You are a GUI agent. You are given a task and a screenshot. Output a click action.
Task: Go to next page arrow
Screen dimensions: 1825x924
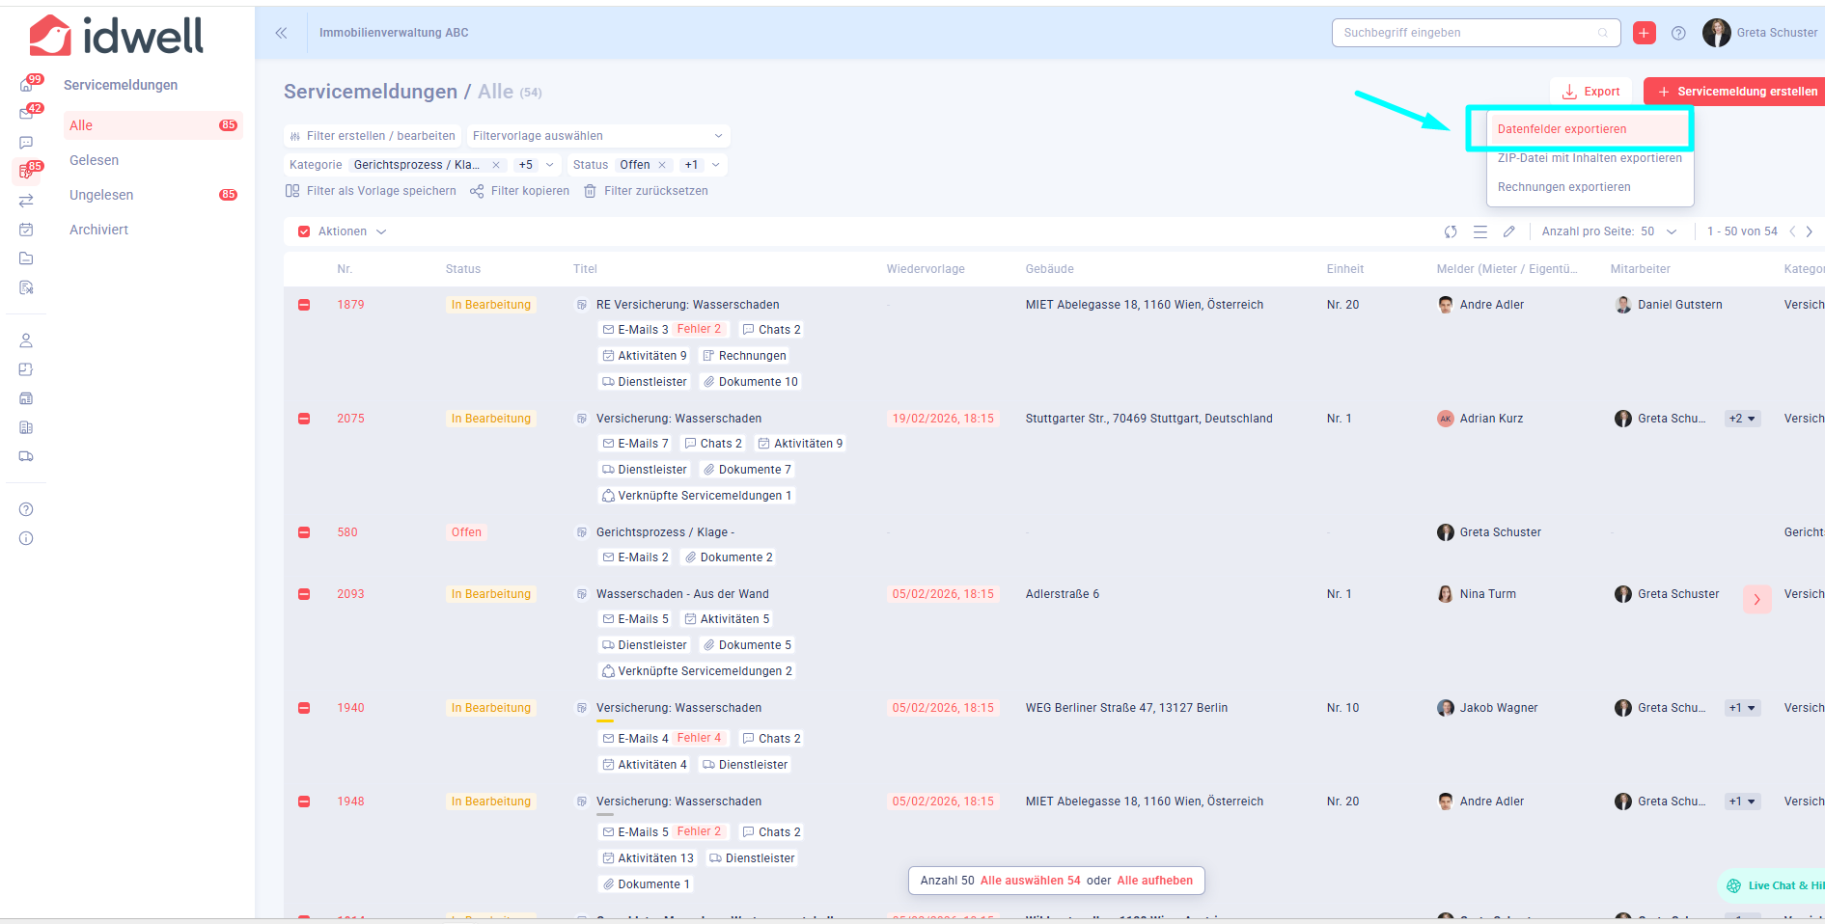coord(1809,231)
